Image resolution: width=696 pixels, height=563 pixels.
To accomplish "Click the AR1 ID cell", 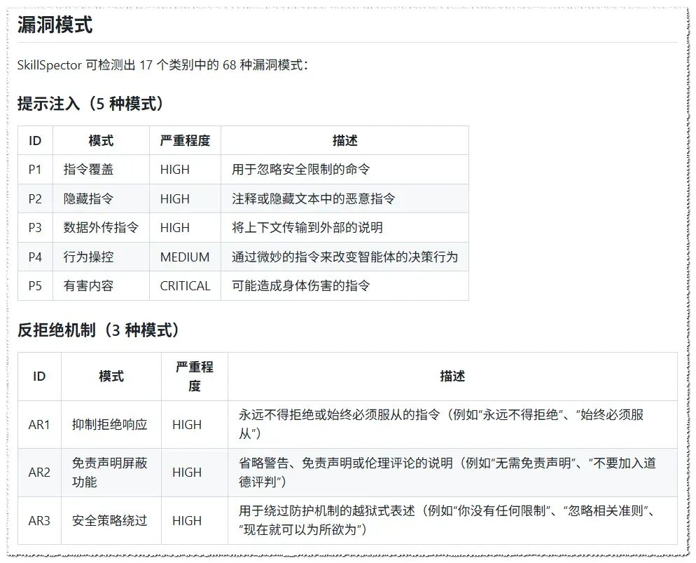I will pyautogui.click(x=39, y=425).
